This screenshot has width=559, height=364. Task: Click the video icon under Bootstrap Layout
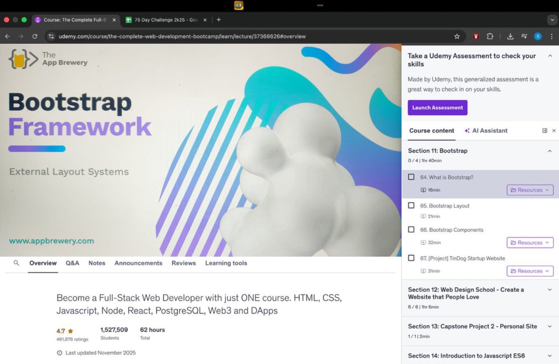coord(423,216)
